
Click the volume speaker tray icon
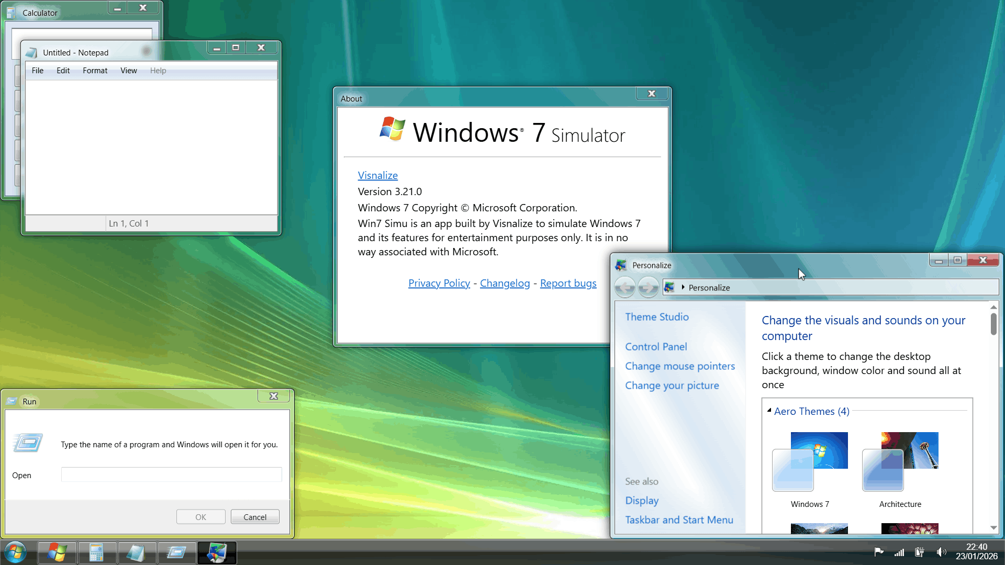941,552
